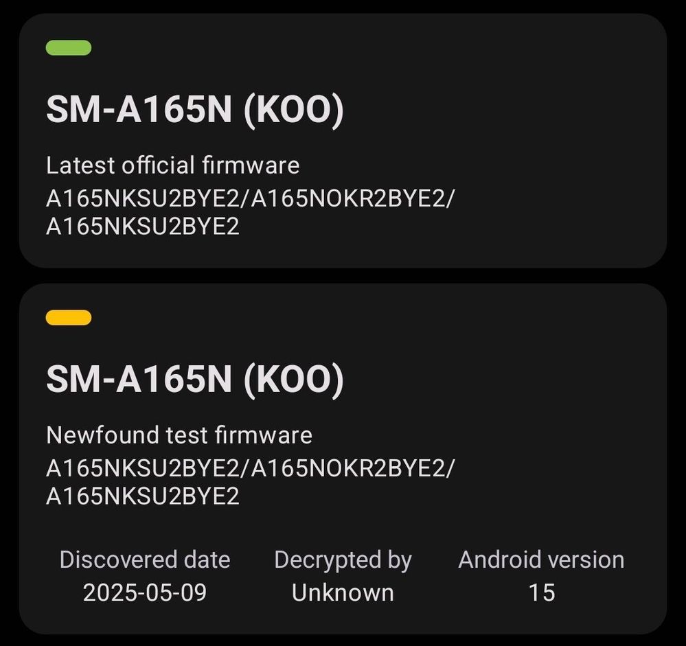Select Android version number 15
This screenshot has height=646, width=686.
(542, 593)
